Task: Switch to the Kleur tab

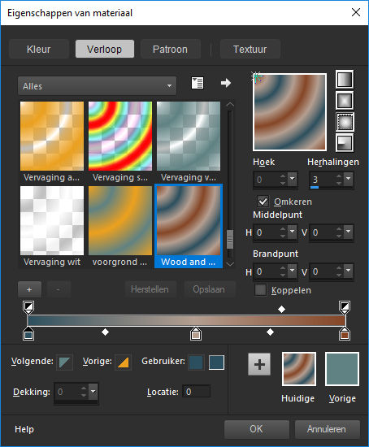Action: coord(39,49)
